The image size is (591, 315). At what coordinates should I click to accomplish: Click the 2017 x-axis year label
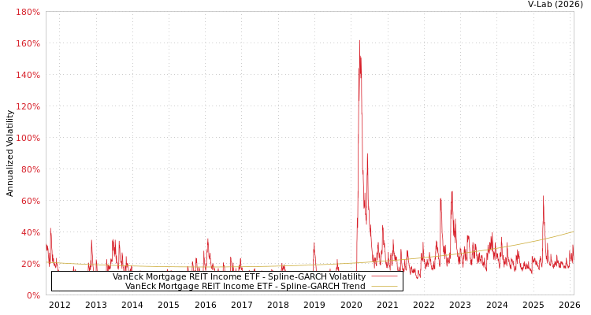coord(242,305)
